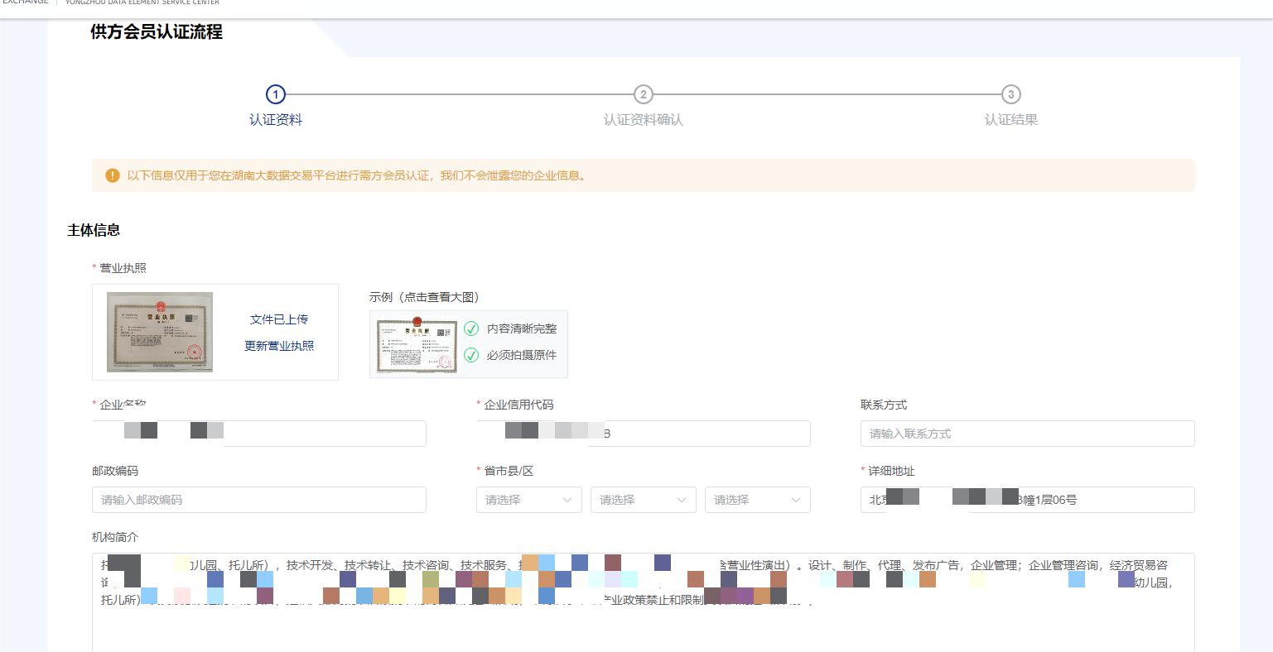The width and height of the screenshot is (1273, 652).
Task: Open the city dropdown in 省市县/区
Action: tap(643, 500)
